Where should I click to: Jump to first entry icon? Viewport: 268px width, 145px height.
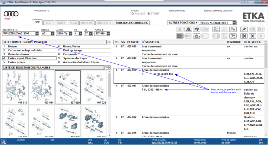[x=244, y=36]
